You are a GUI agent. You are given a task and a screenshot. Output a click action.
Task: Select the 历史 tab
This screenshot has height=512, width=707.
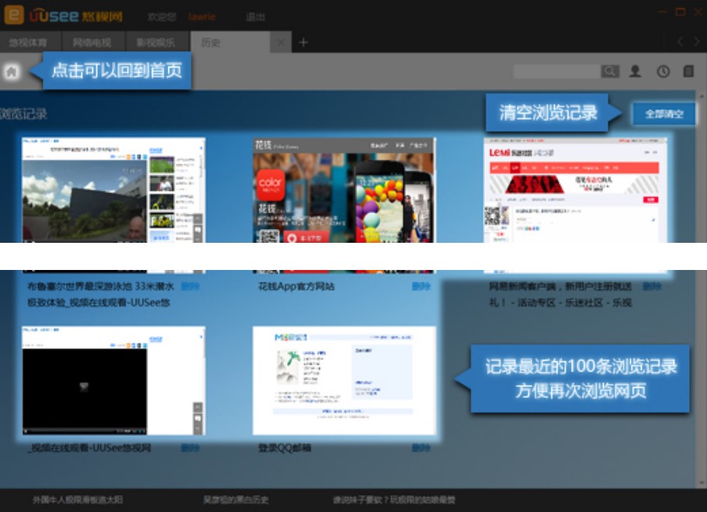pyautogui.click(x=230, y=43)
